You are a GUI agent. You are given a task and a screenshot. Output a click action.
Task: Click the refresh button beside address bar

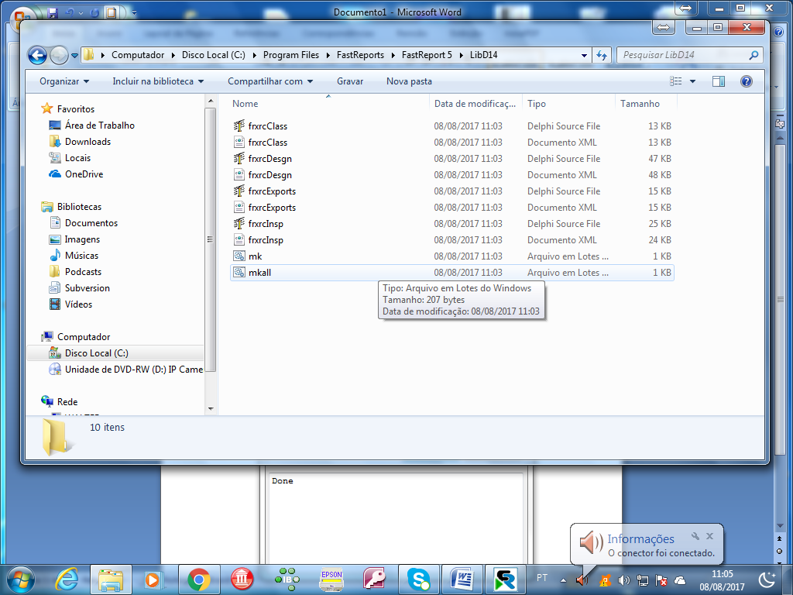coord(601,55)
